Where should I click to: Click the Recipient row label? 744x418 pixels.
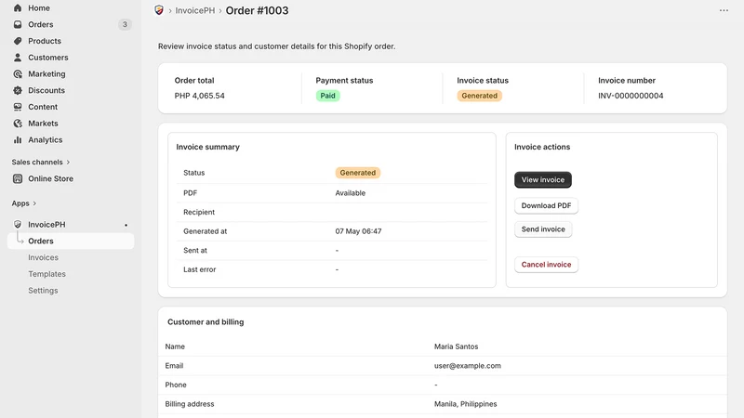click(199, 213)
